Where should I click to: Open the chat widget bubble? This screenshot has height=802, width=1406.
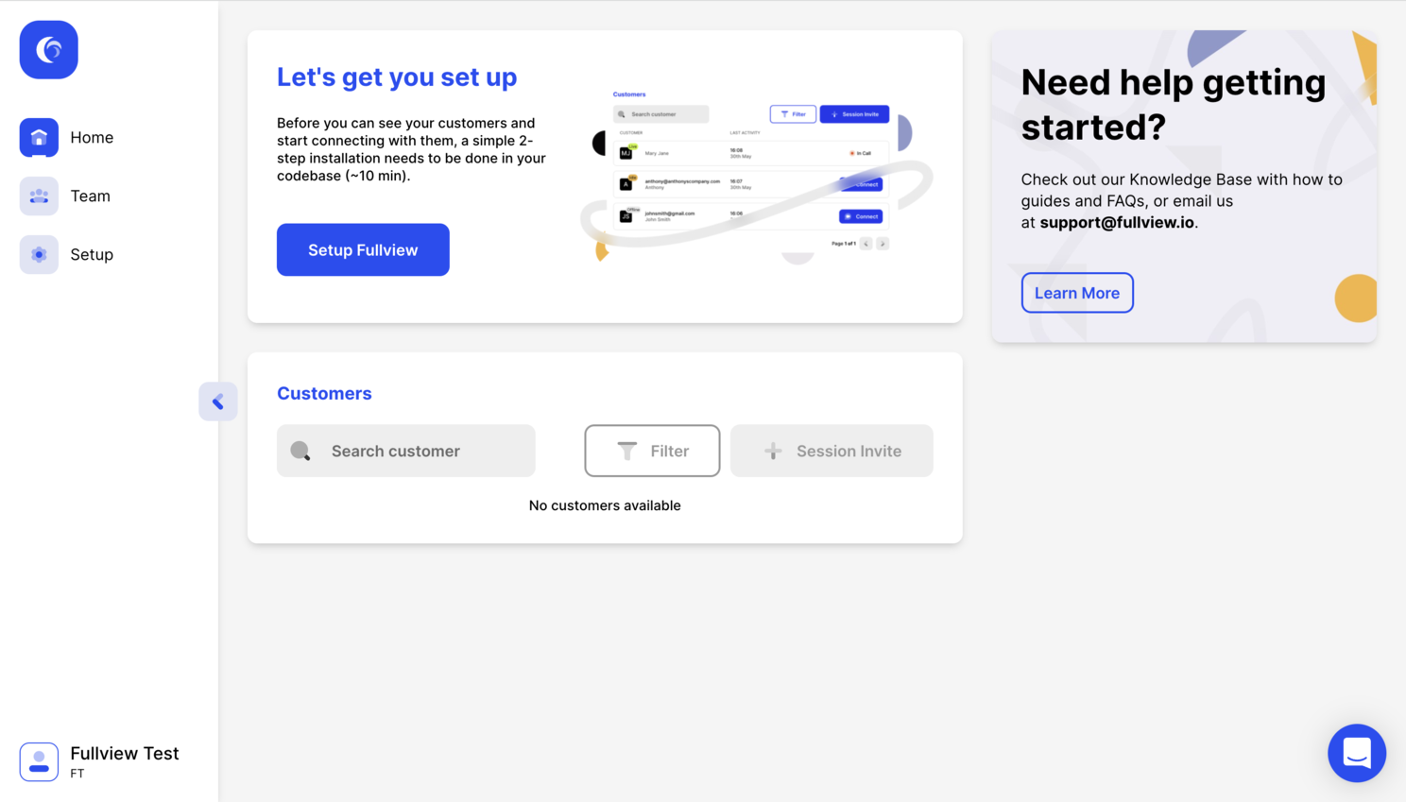click(x=1357, y=753)
